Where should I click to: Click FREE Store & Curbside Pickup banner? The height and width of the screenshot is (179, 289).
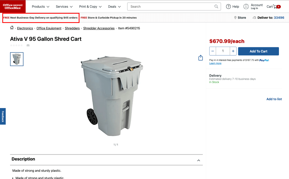(109, 18)
